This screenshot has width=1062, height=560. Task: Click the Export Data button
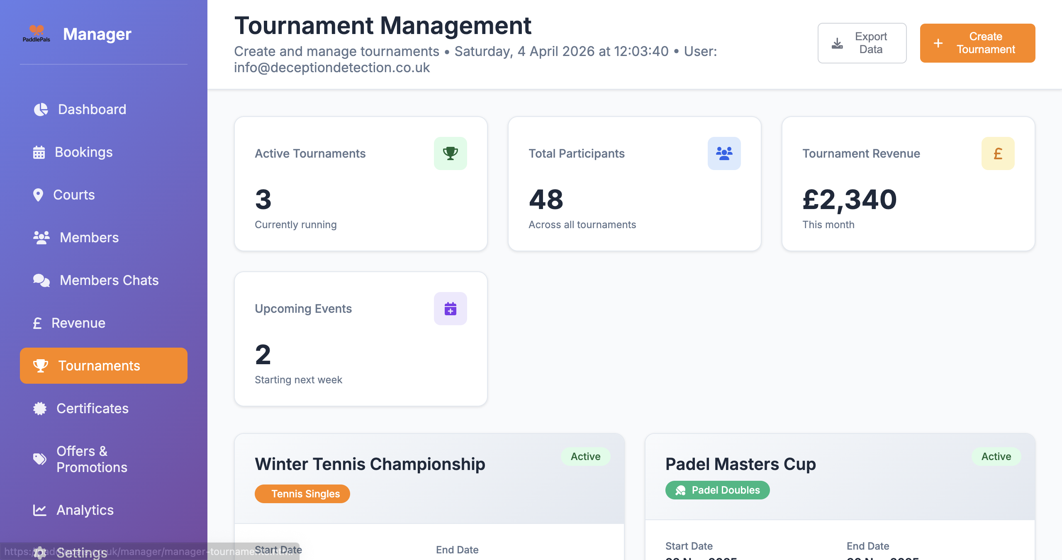[x=862, y=43]
